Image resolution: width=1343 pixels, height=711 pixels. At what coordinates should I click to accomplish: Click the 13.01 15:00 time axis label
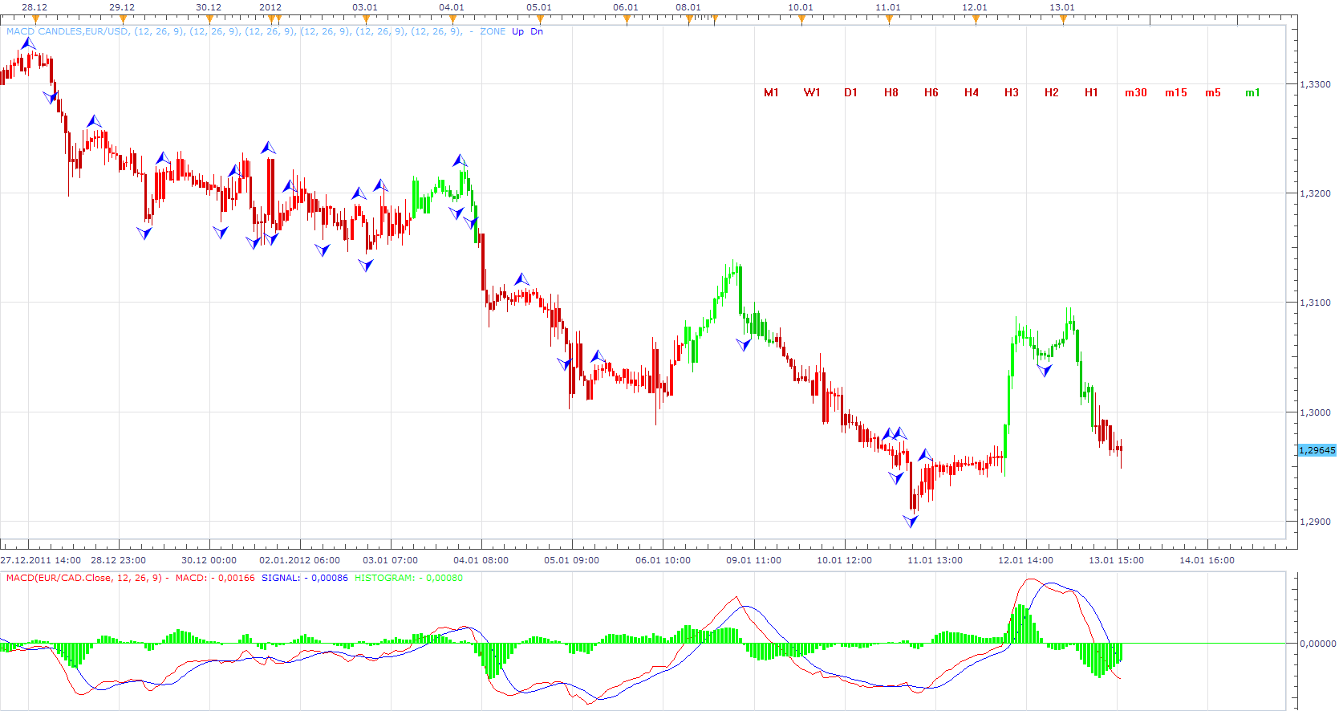(1117, 560)
